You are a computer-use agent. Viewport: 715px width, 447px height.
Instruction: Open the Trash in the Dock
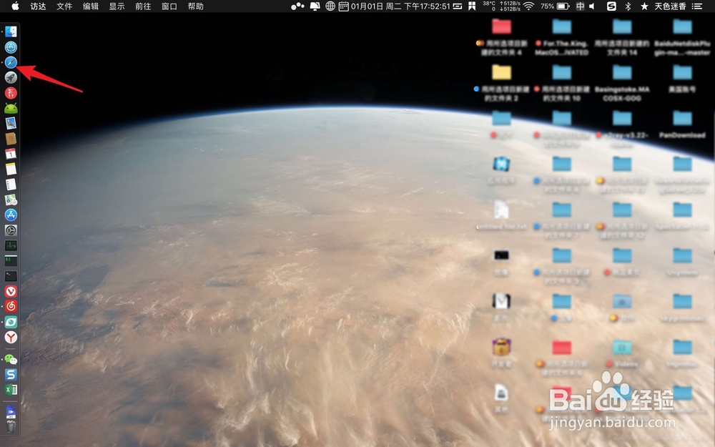(x=11, y=428)
